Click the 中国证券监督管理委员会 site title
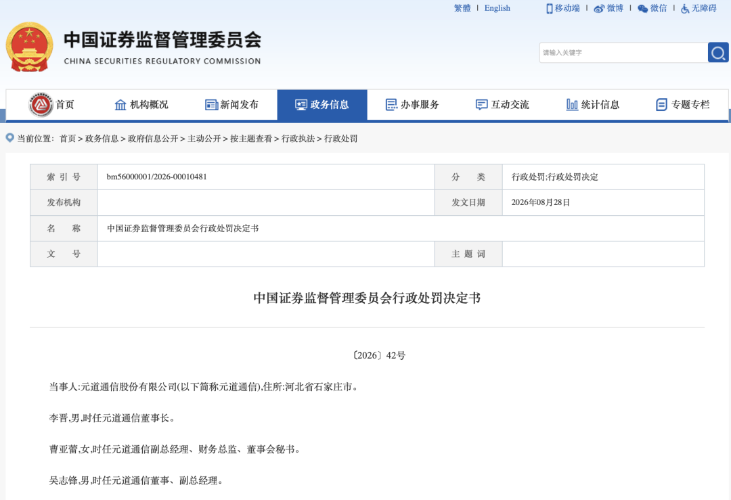 (162, 40)
